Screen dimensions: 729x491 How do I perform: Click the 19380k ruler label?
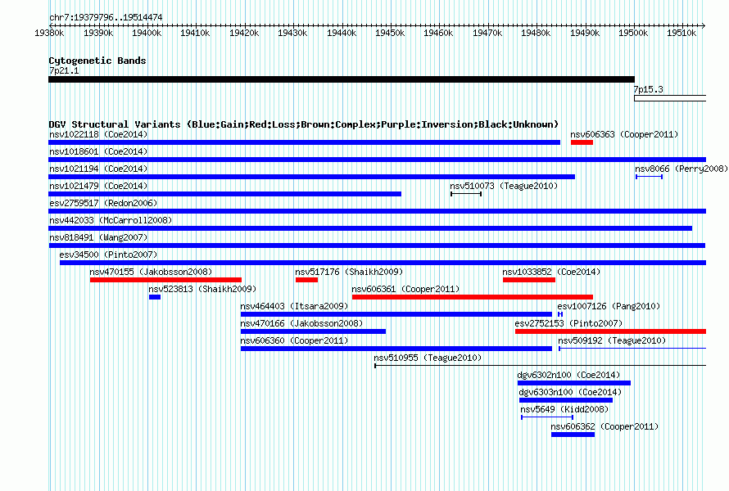pos(49,33)
